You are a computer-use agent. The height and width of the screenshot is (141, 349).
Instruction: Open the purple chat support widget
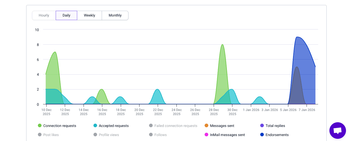337,131
